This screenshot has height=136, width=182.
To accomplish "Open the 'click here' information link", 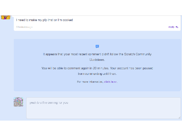I will [110, 82].
